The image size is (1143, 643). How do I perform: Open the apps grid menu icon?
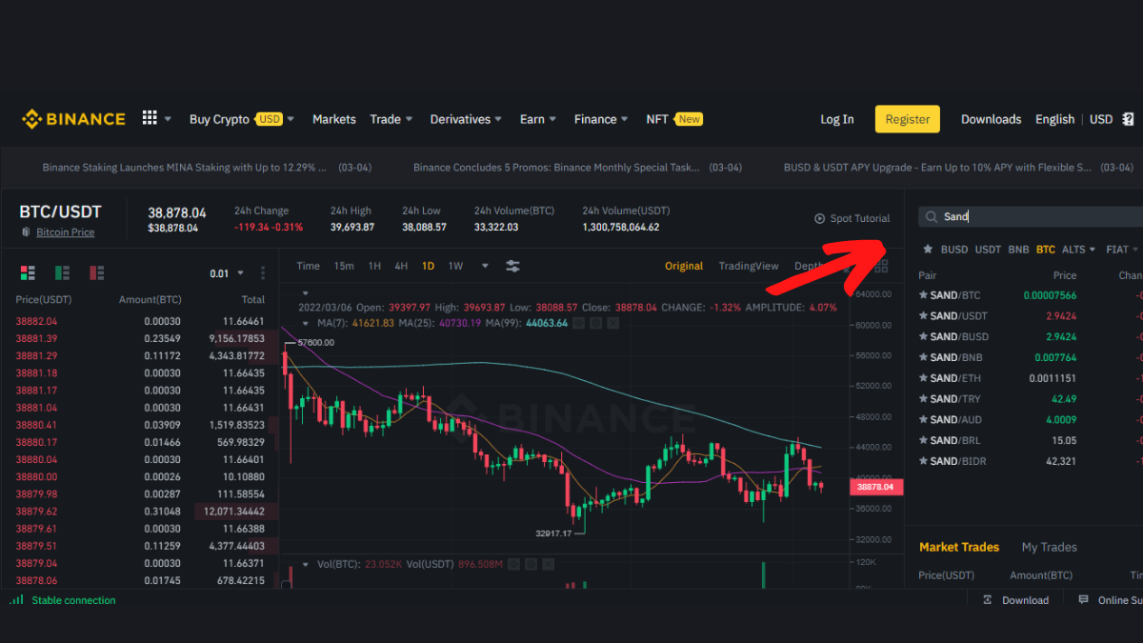pyautogui.click(x=150, y=118)
